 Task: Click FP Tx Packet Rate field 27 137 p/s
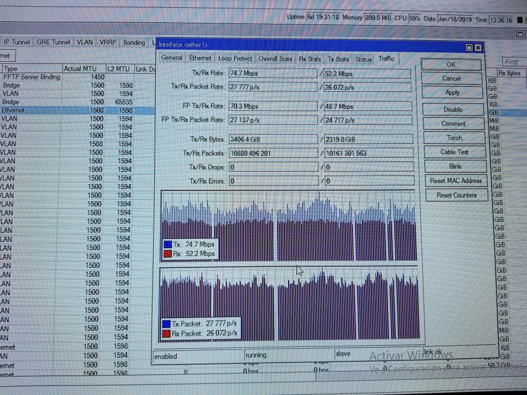coord(273,120)
